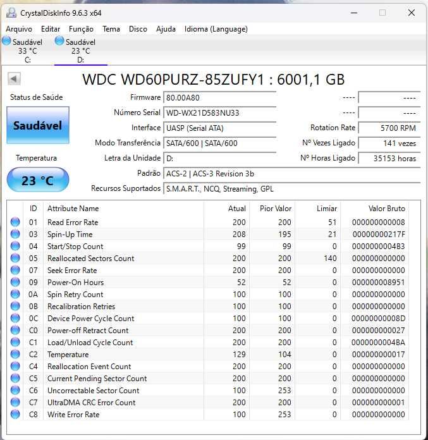Select the Read Error Rate attribute name
The height and width of the screenshot is (440, 428).
pos(73,223)
